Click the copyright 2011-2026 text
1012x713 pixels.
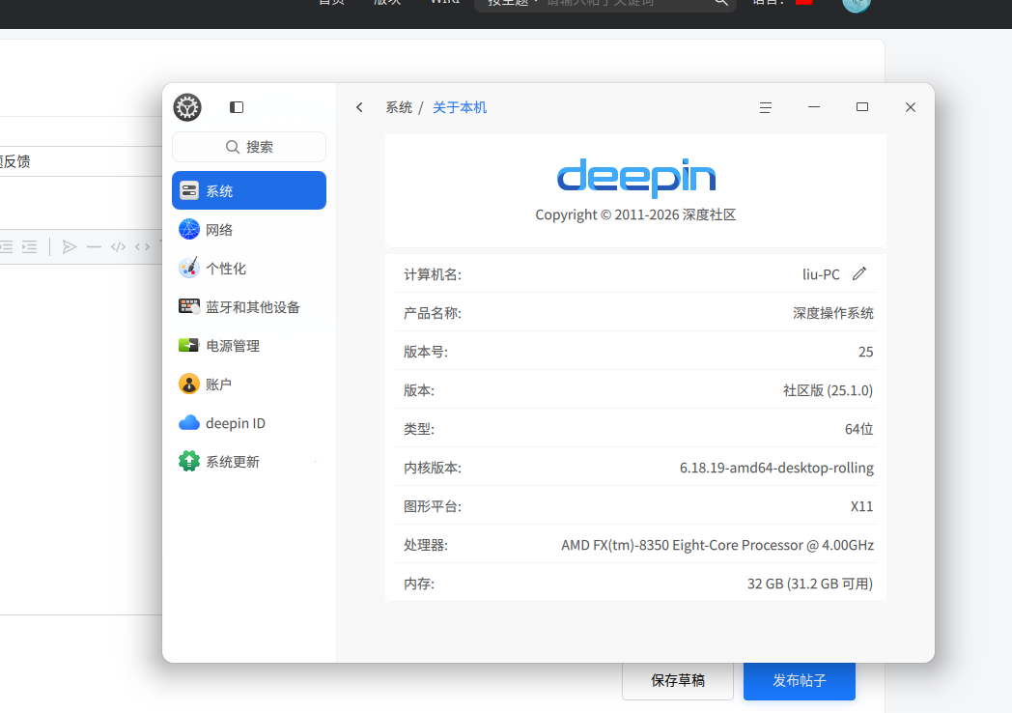pos(635,214)
